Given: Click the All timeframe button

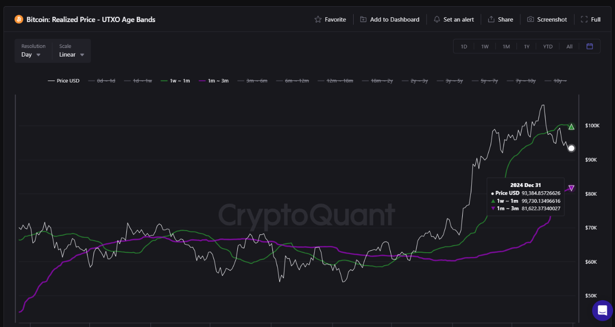Looking at the screenshot, I should (569, 46).
